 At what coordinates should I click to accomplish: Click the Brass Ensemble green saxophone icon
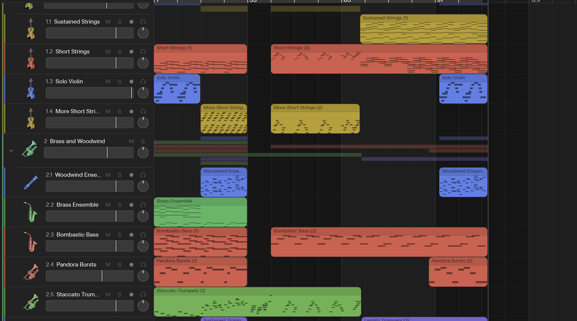tap(30, 212)
